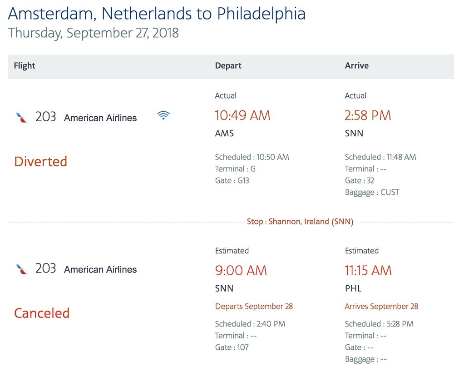This screenshot has height=367, width=454.
Task: Click the Thursday, September 27, 2018 date
Action: coord(93,33)
